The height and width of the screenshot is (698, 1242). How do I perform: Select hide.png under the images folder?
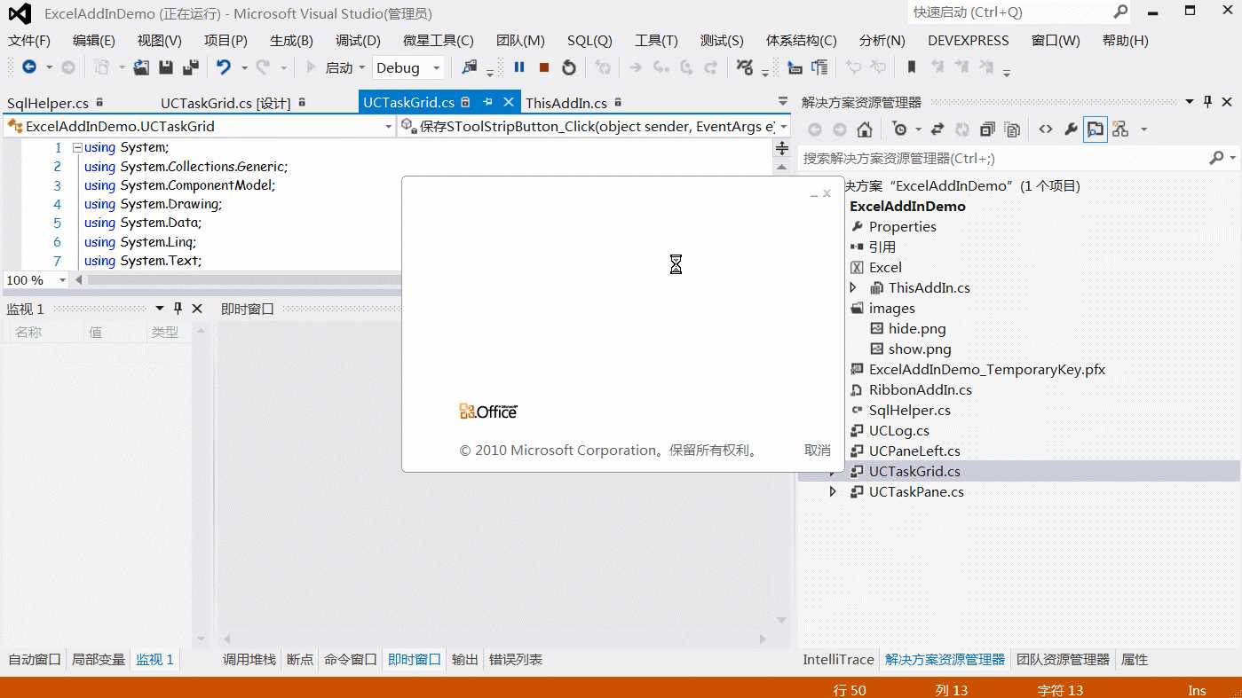[916, 328]
